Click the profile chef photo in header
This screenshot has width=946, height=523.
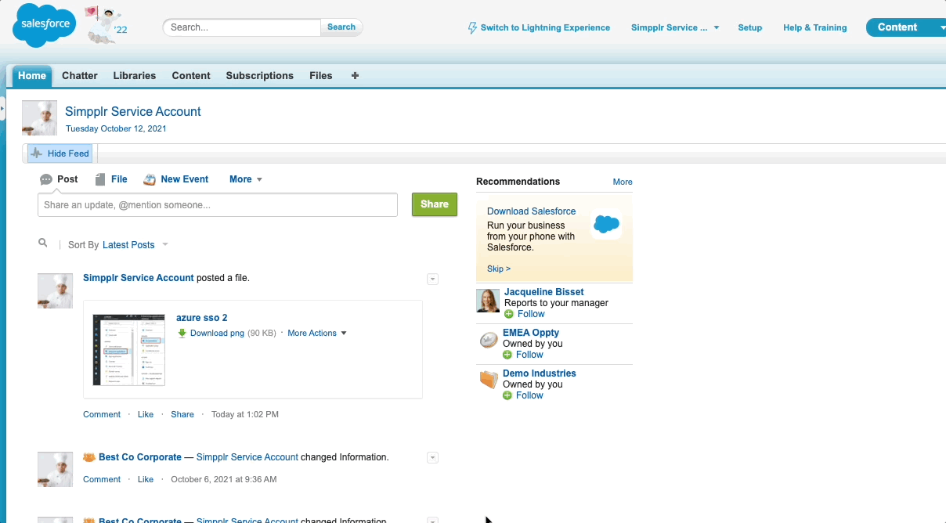point(39,118)
